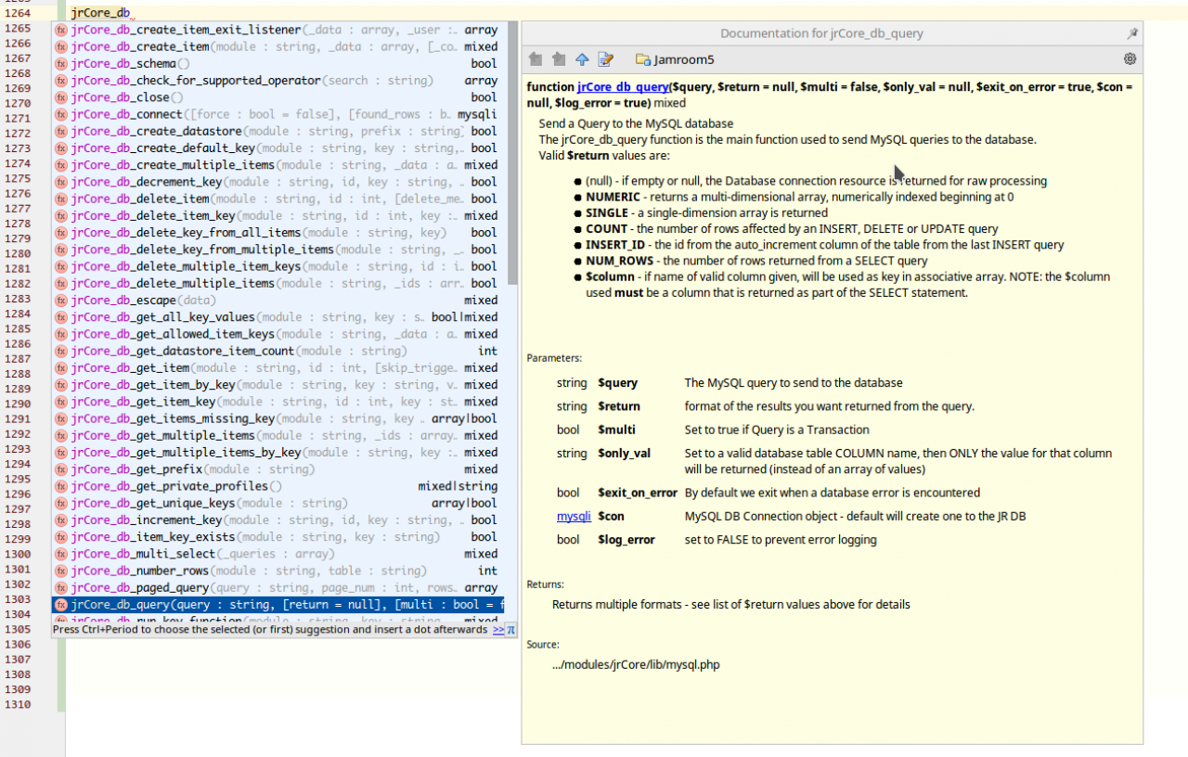
Task: Click the Edit Source pencil icon
Action: [605, 59]
